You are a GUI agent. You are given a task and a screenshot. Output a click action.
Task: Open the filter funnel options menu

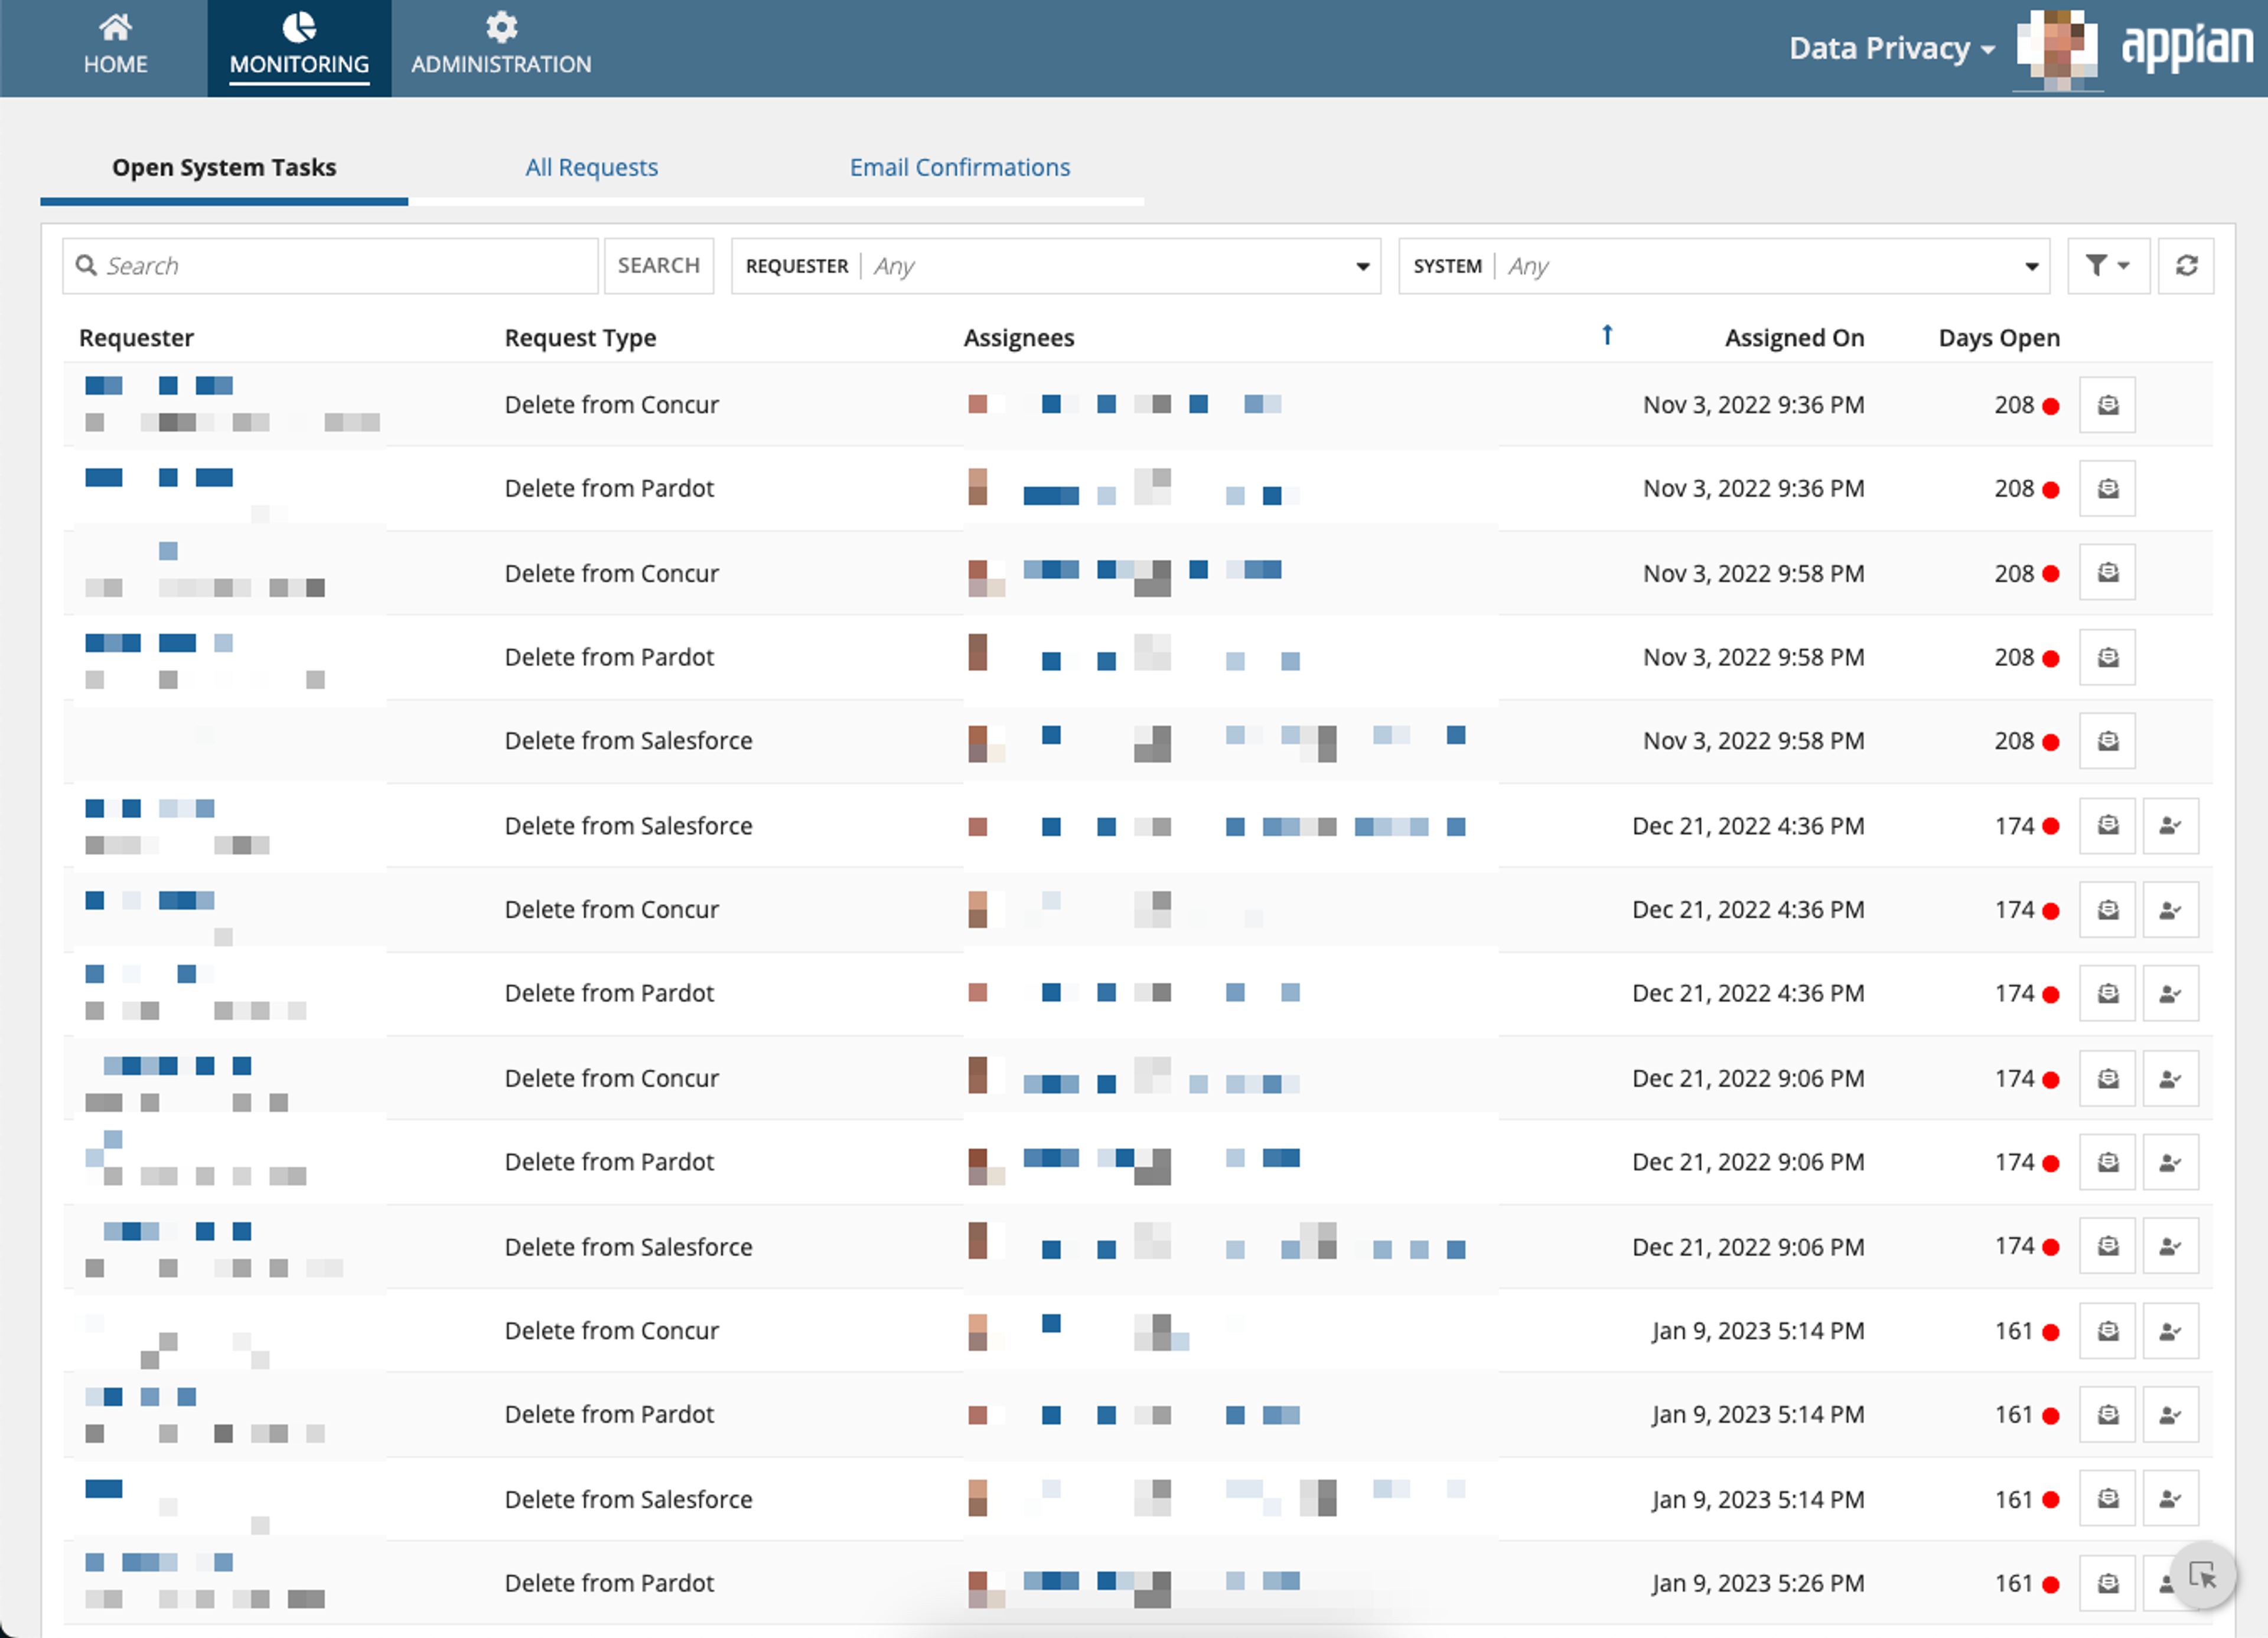click(2108, 266)
